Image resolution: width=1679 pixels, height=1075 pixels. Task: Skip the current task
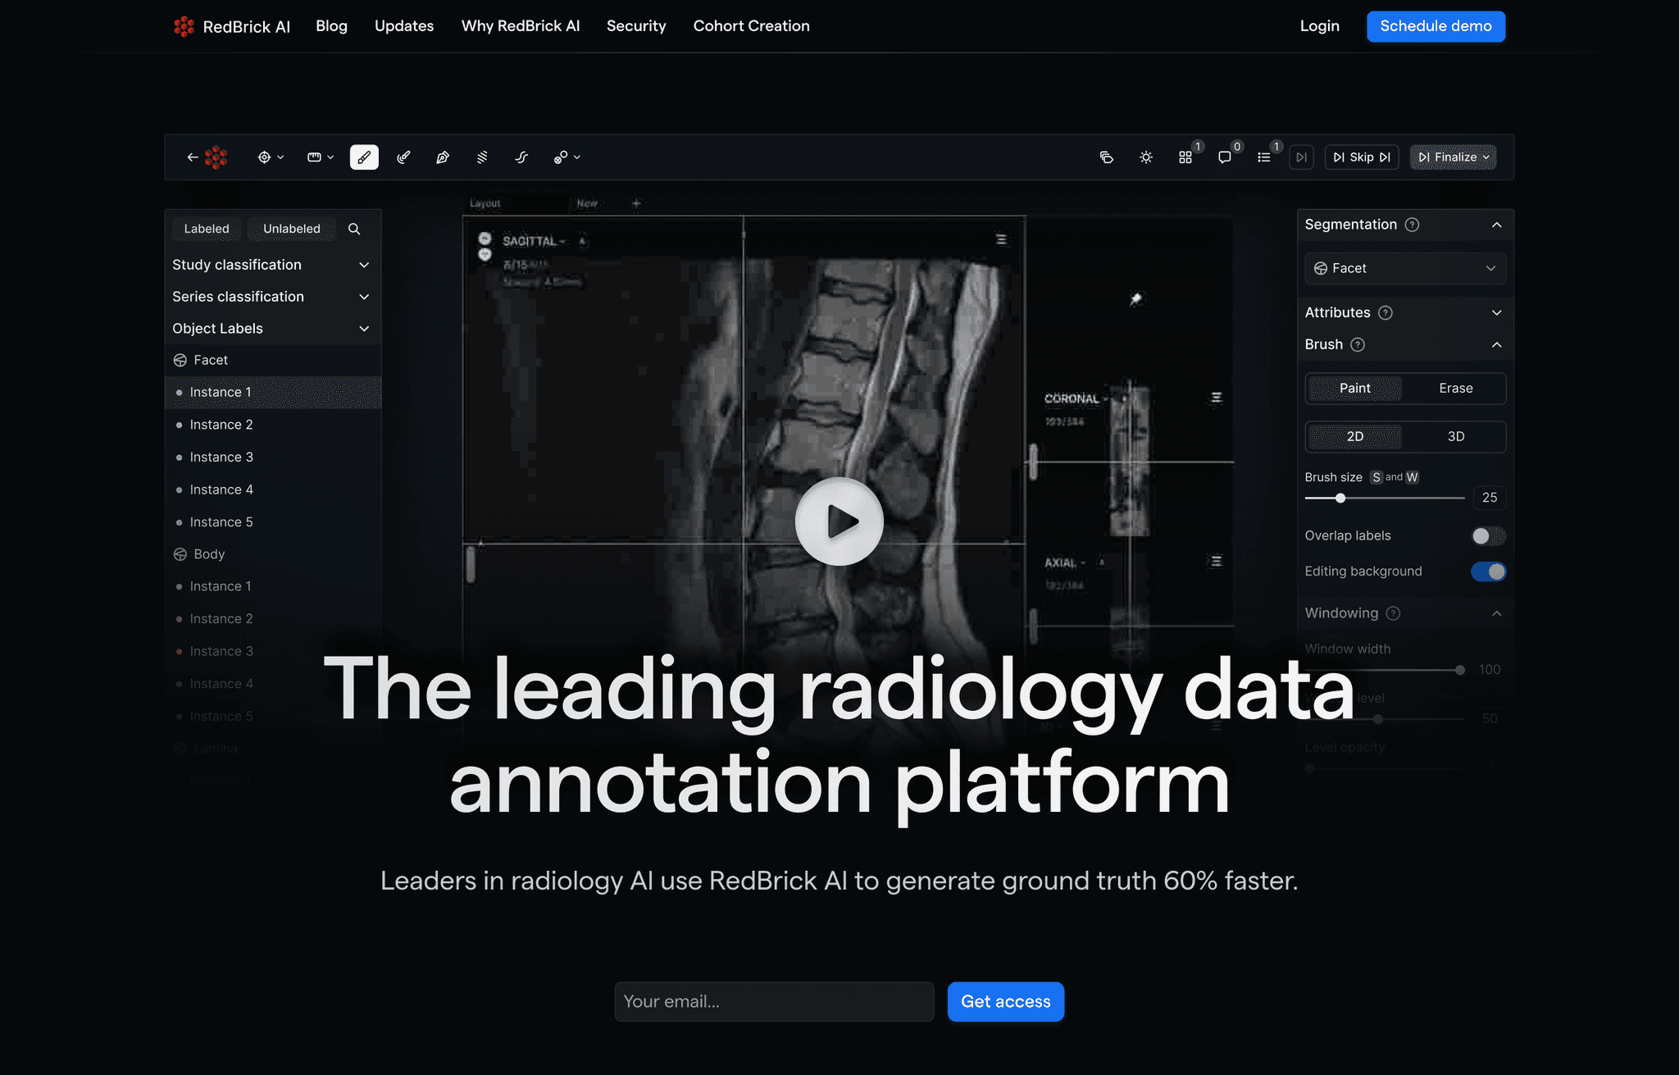click(x=1362, y=157)
